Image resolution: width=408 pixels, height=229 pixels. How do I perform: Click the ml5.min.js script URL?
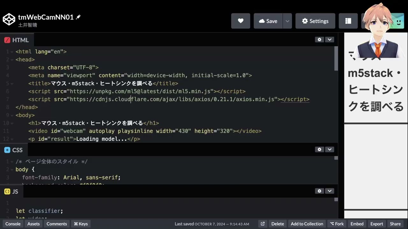point(140,91)
